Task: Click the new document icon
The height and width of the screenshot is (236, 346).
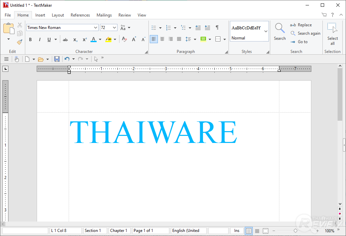Action: tap(27, 59)
